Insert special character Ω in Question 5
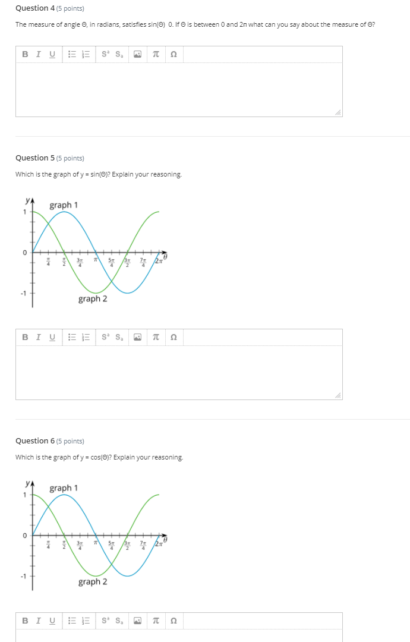This screenshot has width=410, height=642. click(x=172, y=336)
